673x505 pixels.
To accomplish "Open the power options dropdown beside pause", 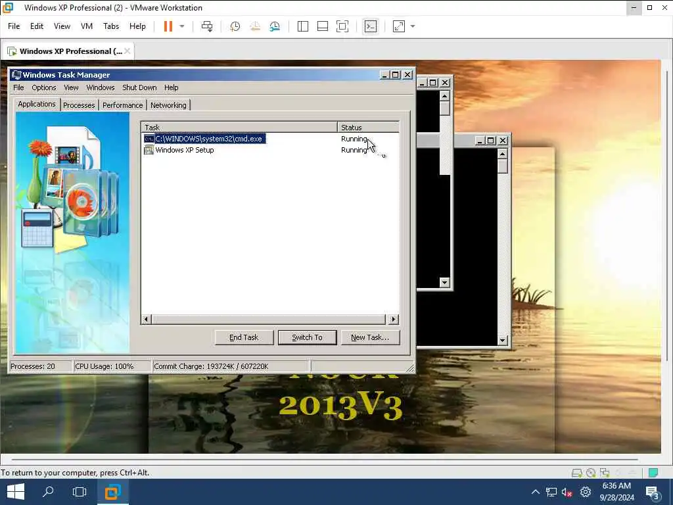I will tap(182, 26).
